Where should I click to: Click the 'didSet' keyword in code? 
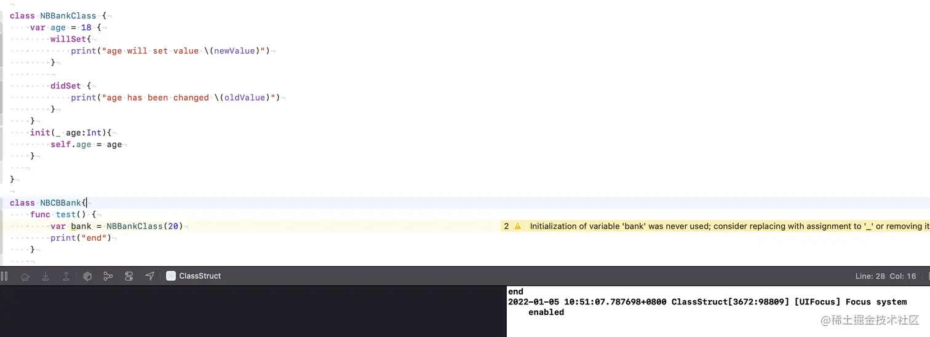pyautogui.click(x=66, y=86)
